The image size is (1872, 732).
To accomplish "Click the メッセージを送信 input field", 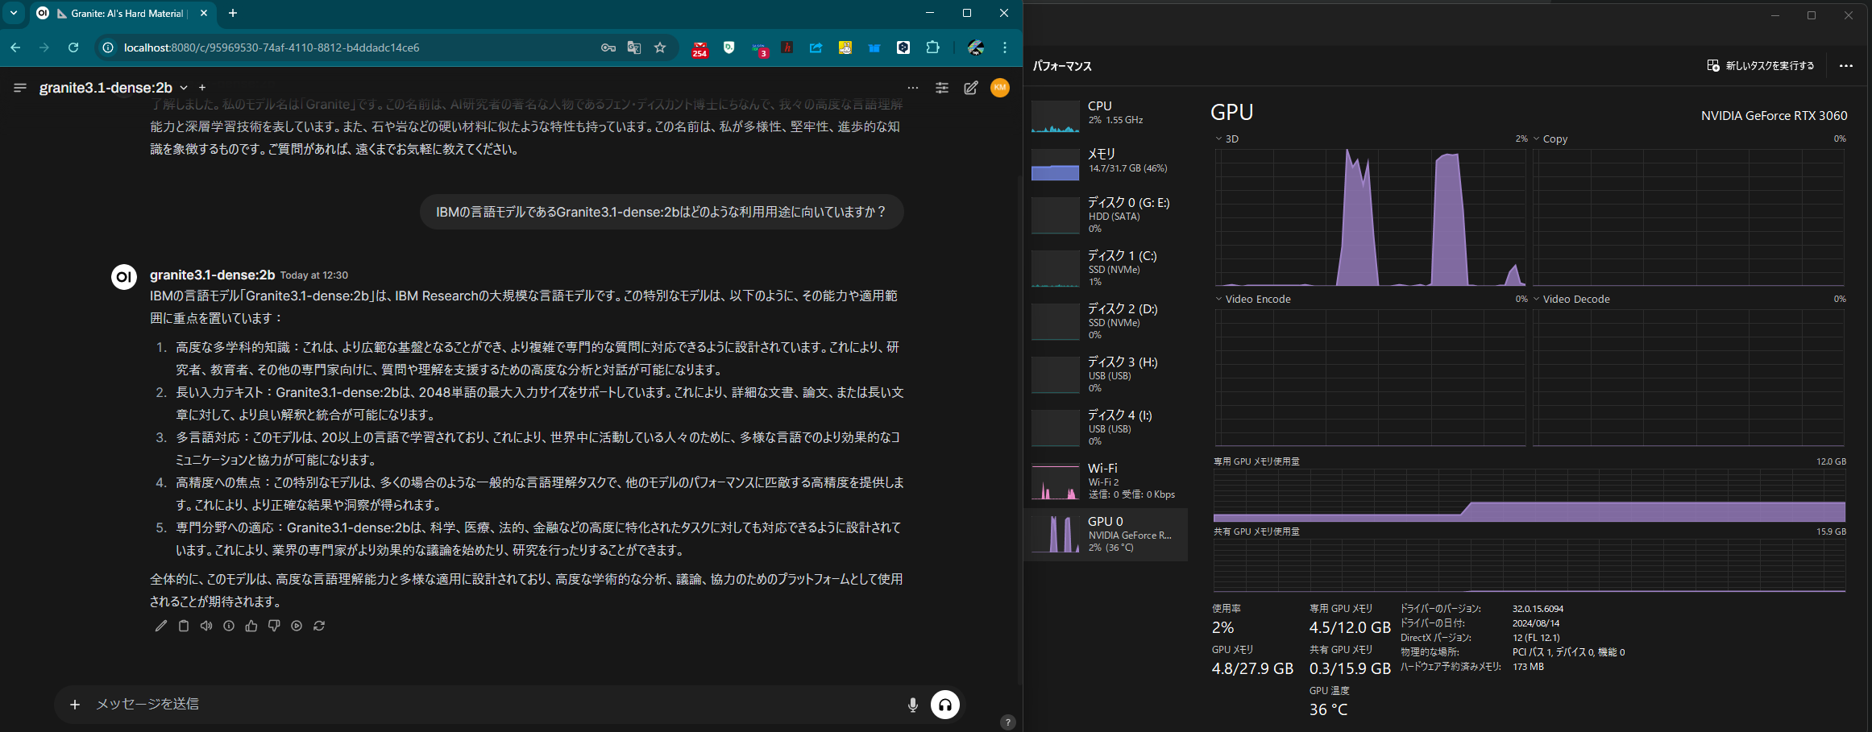I will tap(484, 704).
